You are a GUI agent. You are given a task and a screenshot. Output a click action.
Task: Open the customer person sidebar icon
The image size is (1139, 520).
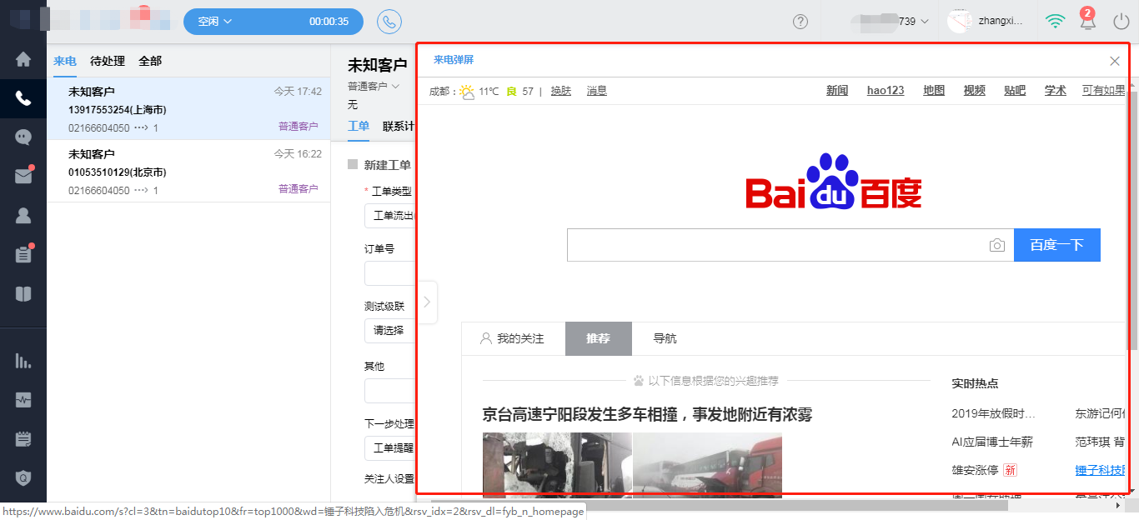23,215
